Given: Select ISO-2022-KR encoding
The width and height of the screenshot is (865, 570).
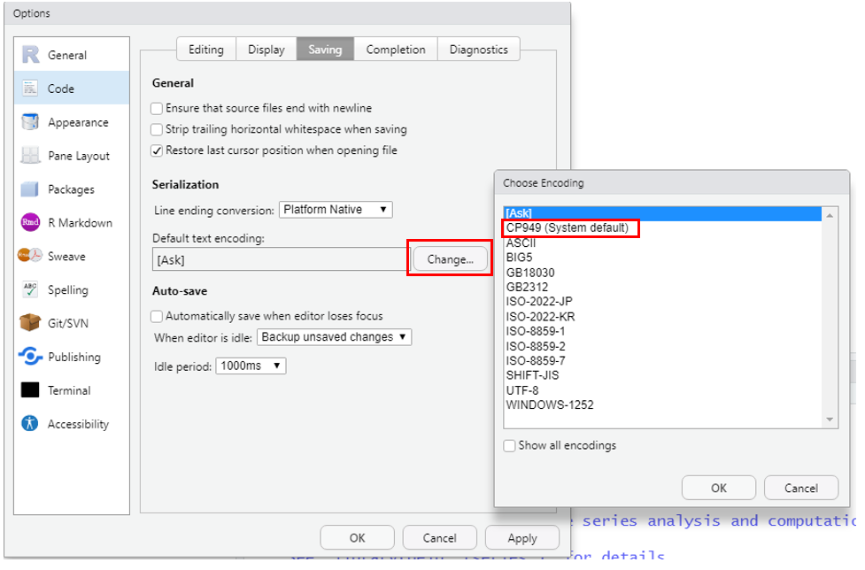Looking at the screenshot, I should coord(662,317).
